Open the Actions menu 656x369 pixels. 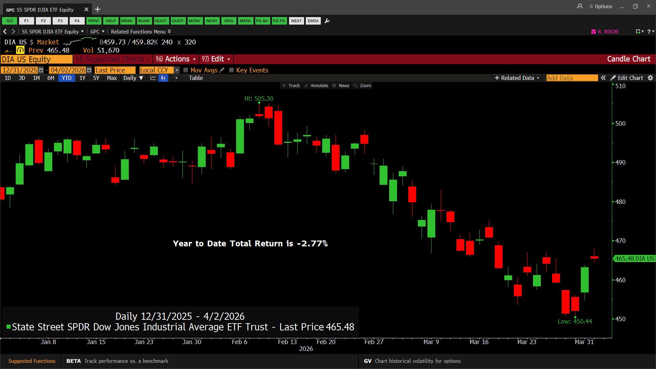pyautogui.click(x=176, y=59)
